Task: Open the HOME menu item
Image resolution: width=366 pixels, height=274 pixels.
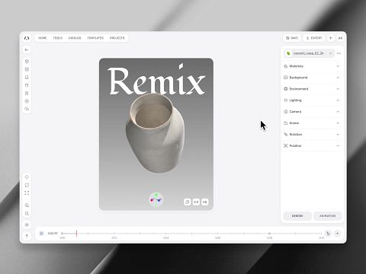Action: [43, 38]
